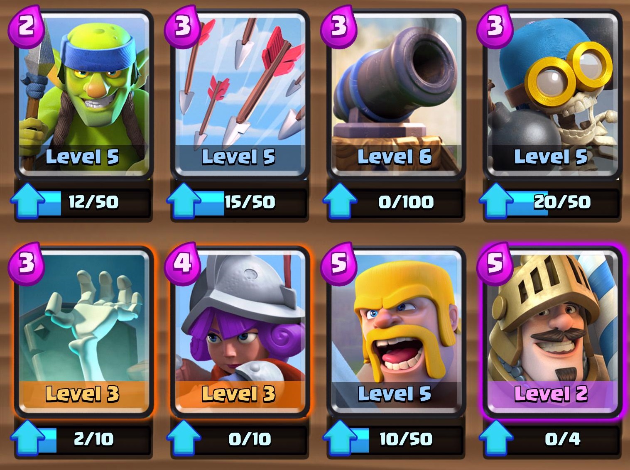
Task: Click the 4 elixir drop on Musketeer
Action: pos(182,264)
